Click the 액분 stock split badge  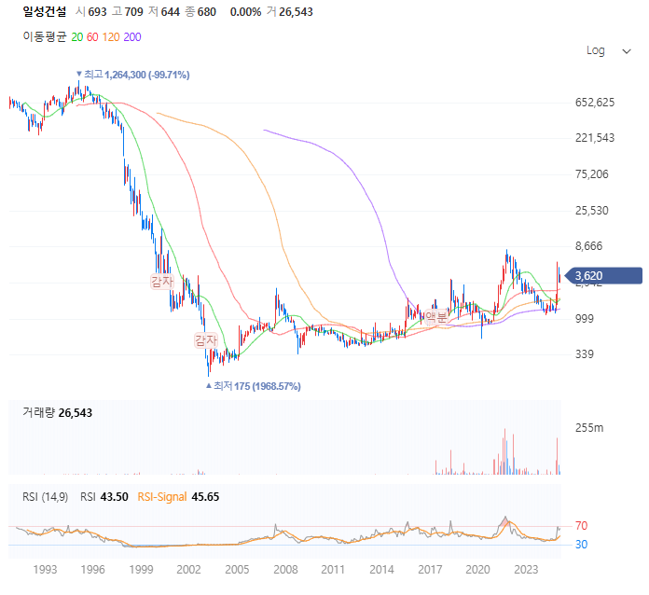coord(436,317)
